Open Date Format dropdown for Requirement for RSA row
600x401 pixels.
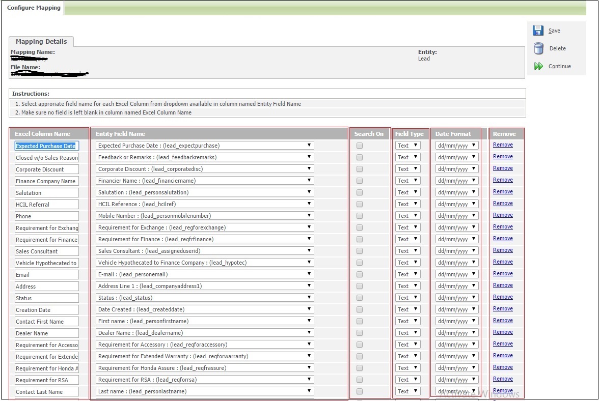(x=457, y=380)
